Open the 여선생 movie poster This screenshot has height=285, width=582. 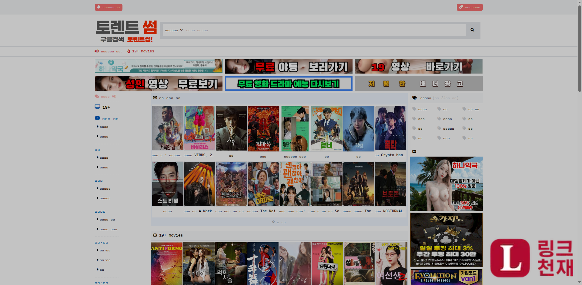[391, 263]
